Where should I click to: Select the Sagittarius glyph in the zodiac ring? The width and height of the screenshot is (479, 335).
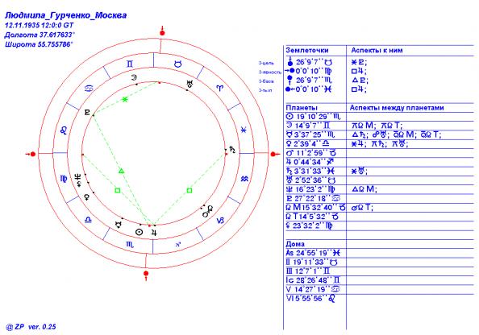[178, 244]
